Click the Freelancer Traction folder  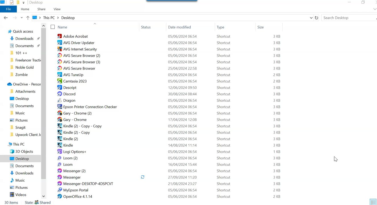coord(28,60)
